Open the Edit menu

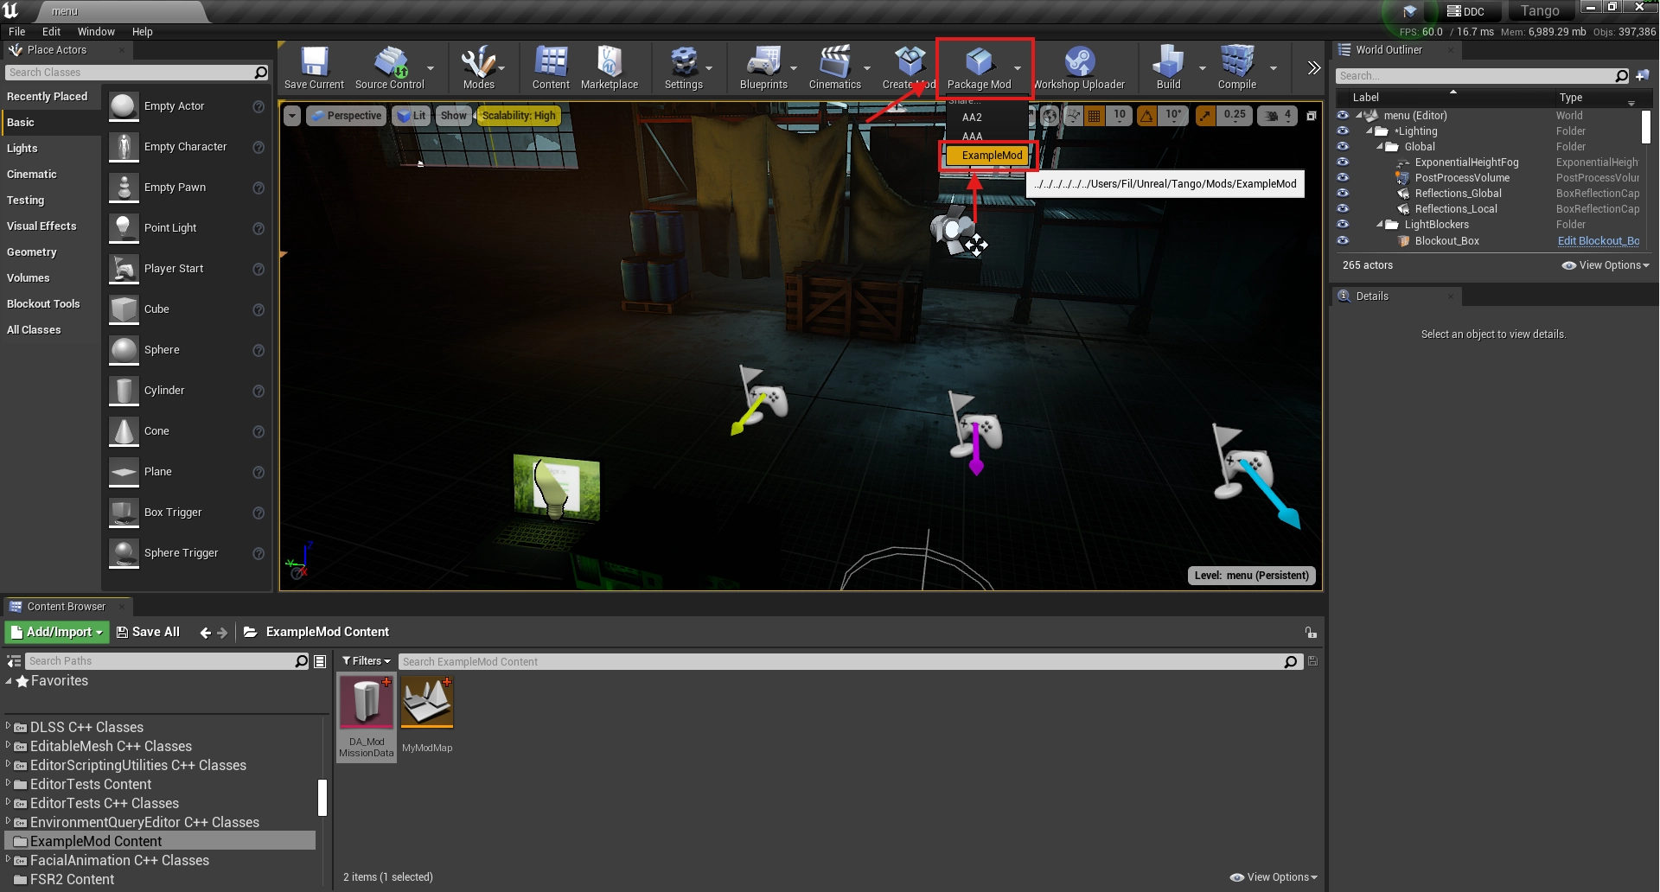(x=52, y=31)
